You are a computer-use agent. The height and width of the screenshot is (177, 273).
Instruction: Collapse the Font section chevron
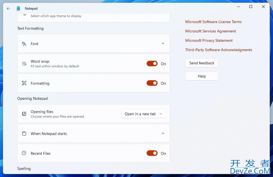[x=163, y=43]
